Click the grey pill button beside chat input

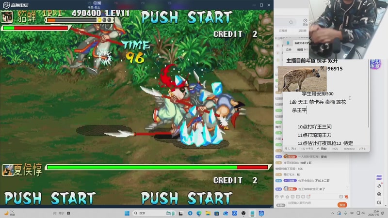click(281, 205)
